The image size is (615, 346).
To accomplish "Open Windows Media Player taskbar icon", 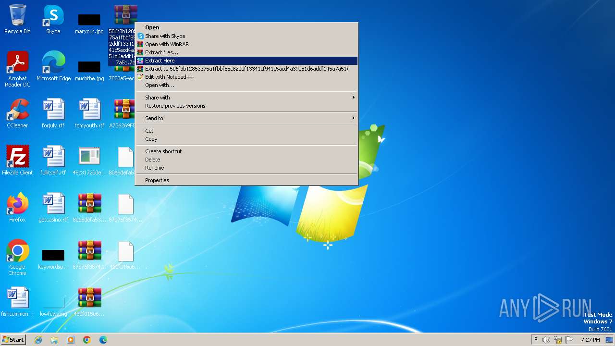I will click(x=71, y=340).
